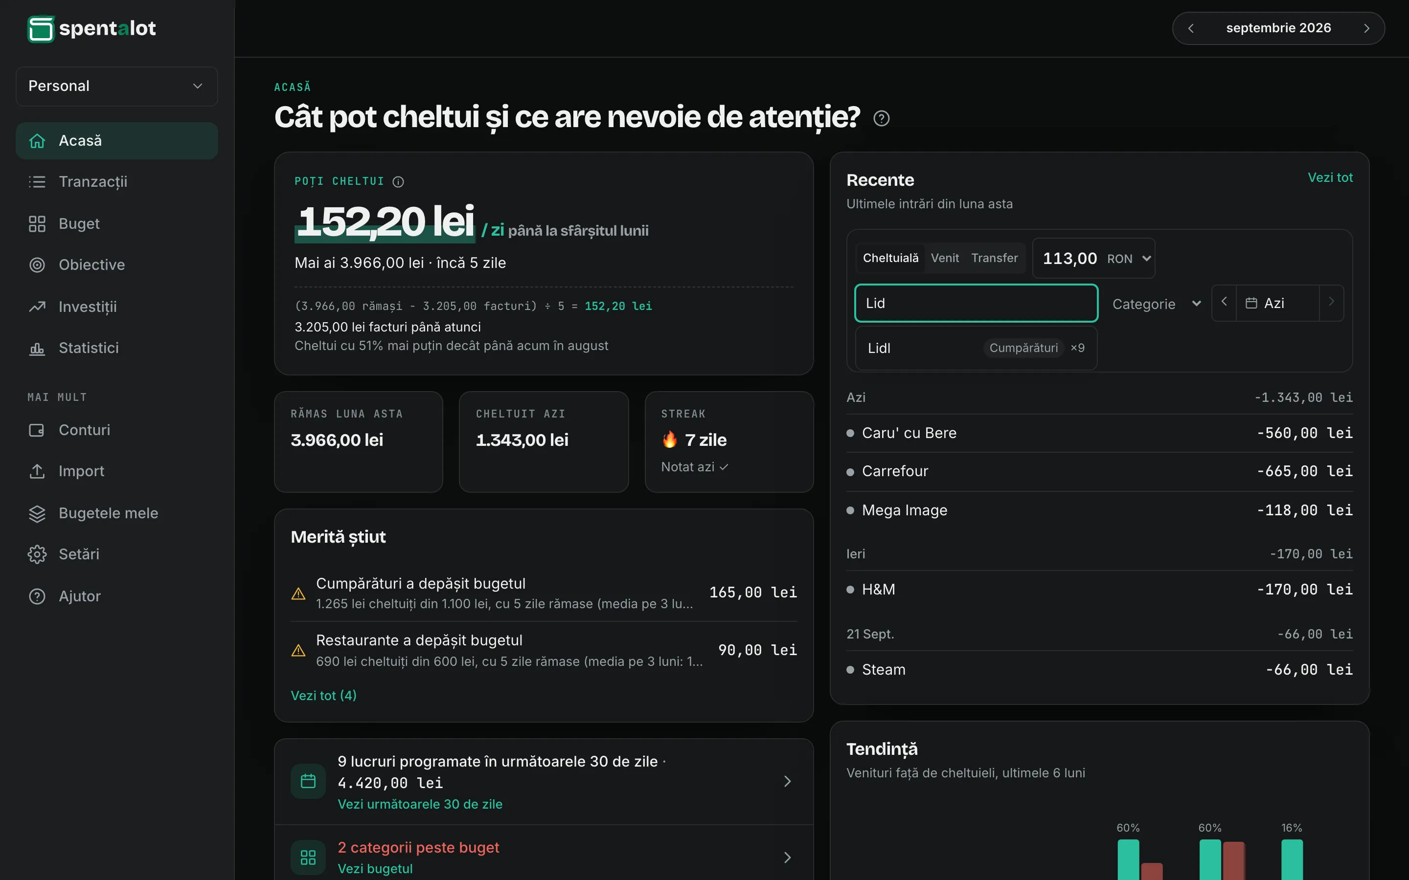Expand the 9 lucruri programate row chevron
The width and height of the screenshot is (1409, 880).
point(787,781)
